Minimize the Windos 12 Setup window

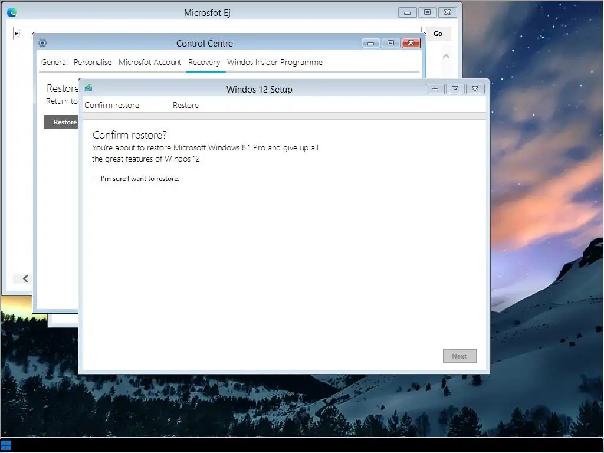pyautogui.click(x=435, y=89)
